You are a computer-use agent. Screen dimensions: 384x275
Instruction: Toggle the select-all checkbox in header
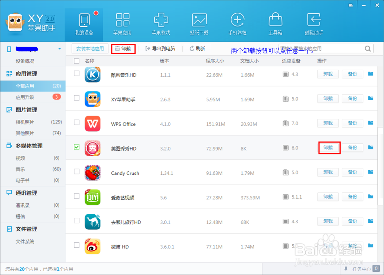[x=77, y=61]
